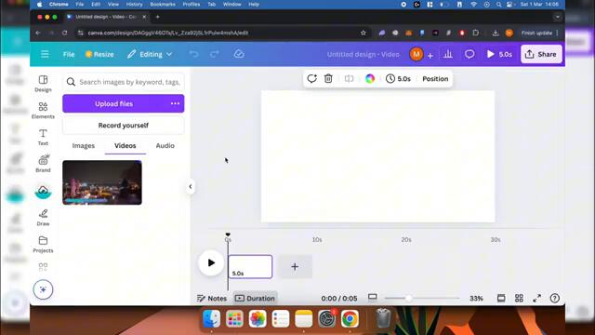595x335 pixels.
Task: Open the Bookmarks menu in macOS menu bar
Action: pos(163,4)
